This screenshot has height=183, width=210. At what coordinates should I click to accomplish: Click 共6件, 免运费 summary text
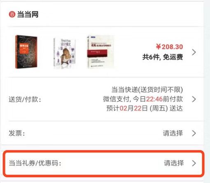pyautogui.click(x=163, y=57)
